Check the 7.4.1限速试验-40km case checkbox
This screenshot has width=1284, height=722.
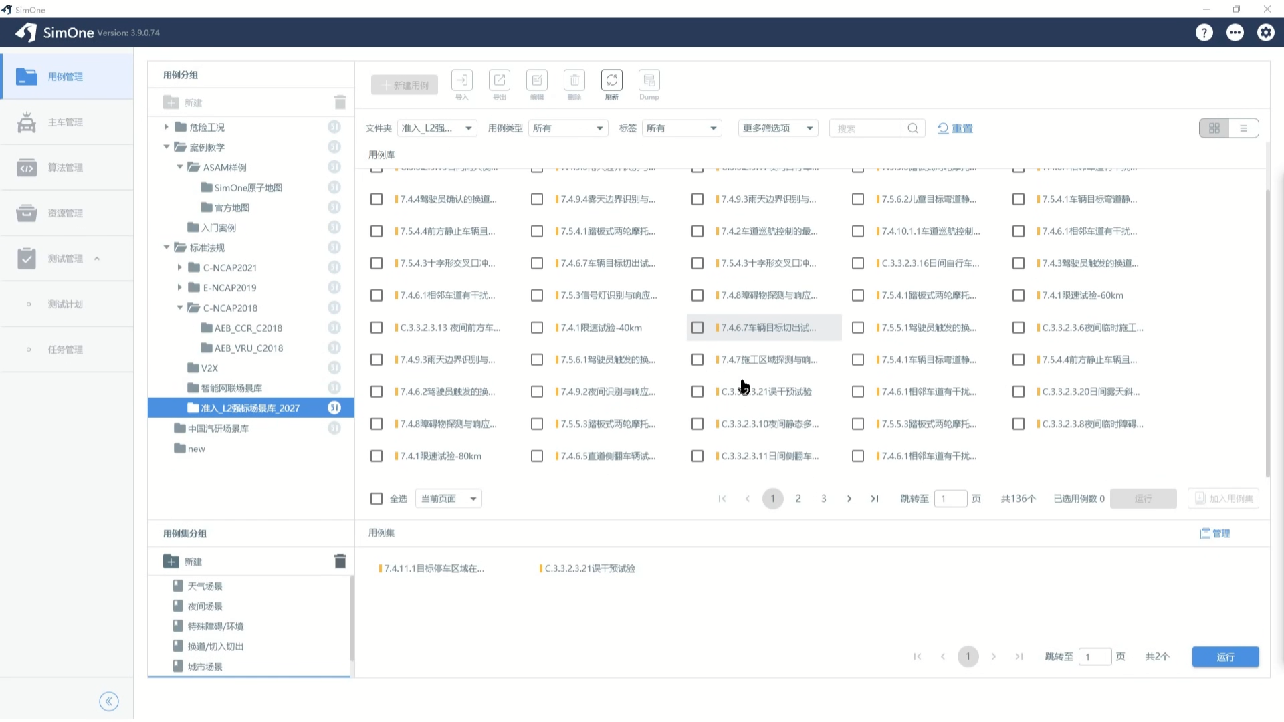coord(537,328)
